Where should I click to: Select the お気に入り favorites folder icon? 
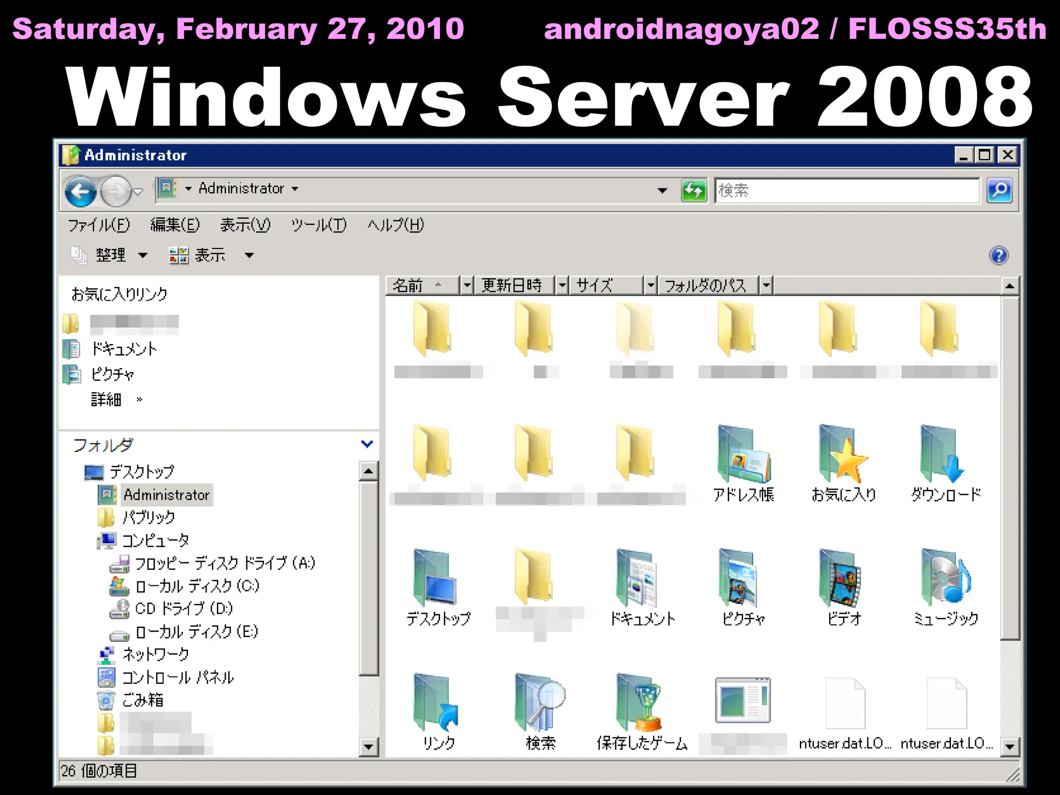844,464
